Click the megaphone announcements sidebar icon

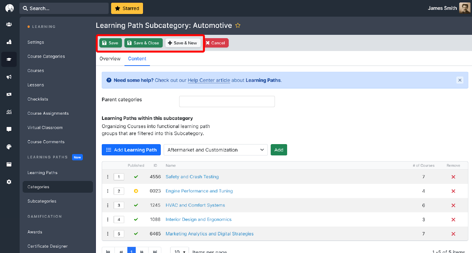9,77
